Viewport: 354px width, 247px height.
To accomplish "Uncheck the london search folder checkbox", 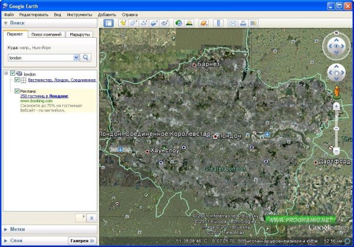I will pyautogui.click(x=12, y=73).
